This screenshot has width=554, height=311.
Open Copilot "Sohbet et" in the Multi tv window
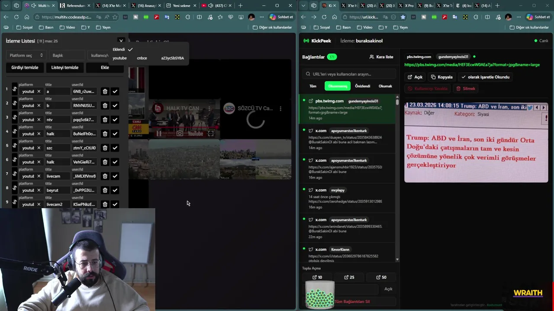point(281,17)
